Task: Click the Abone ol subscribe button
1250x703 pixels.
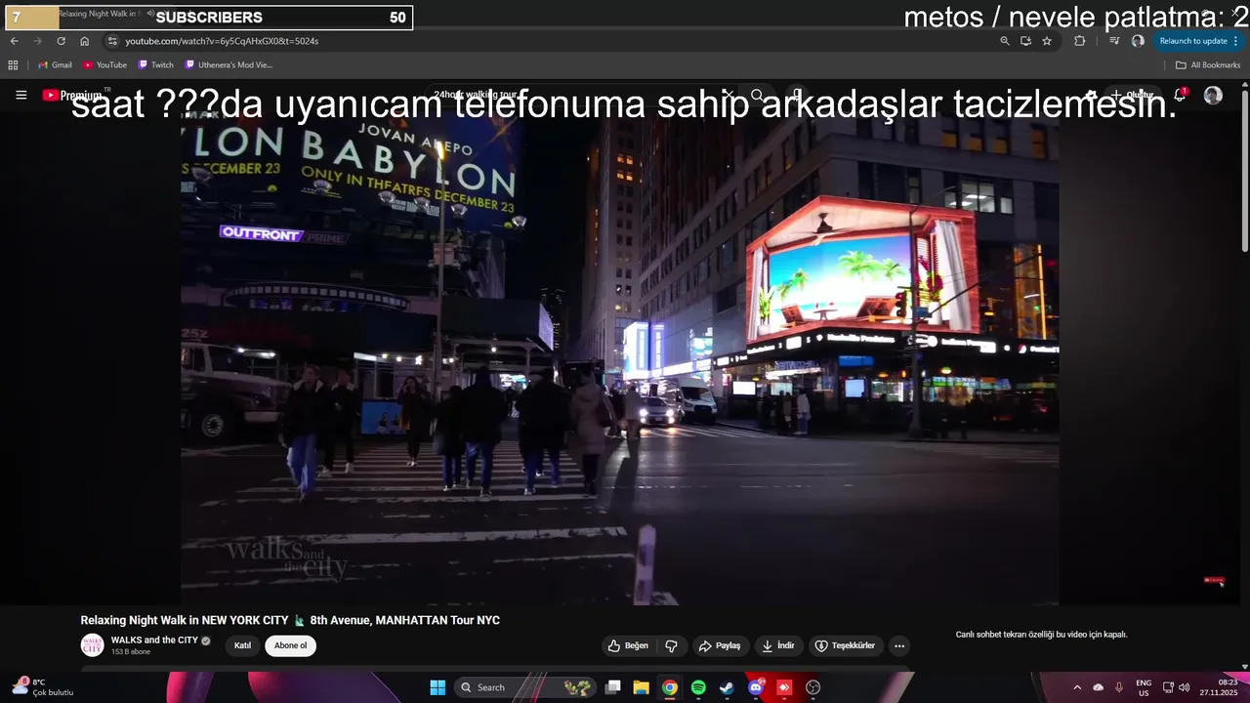Action: tap(290, 645)
